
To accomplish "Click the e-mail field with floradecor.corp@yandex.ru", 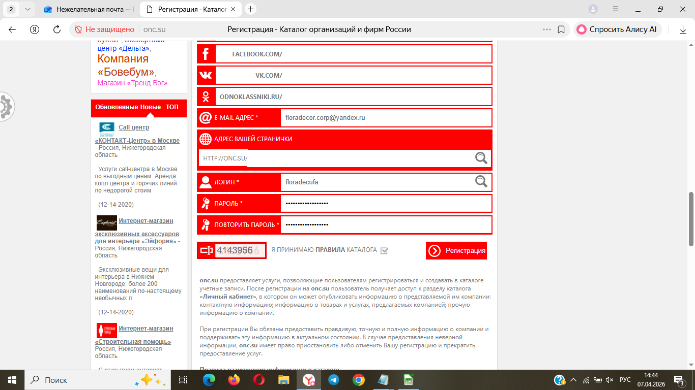I will [x=386, y=118].
